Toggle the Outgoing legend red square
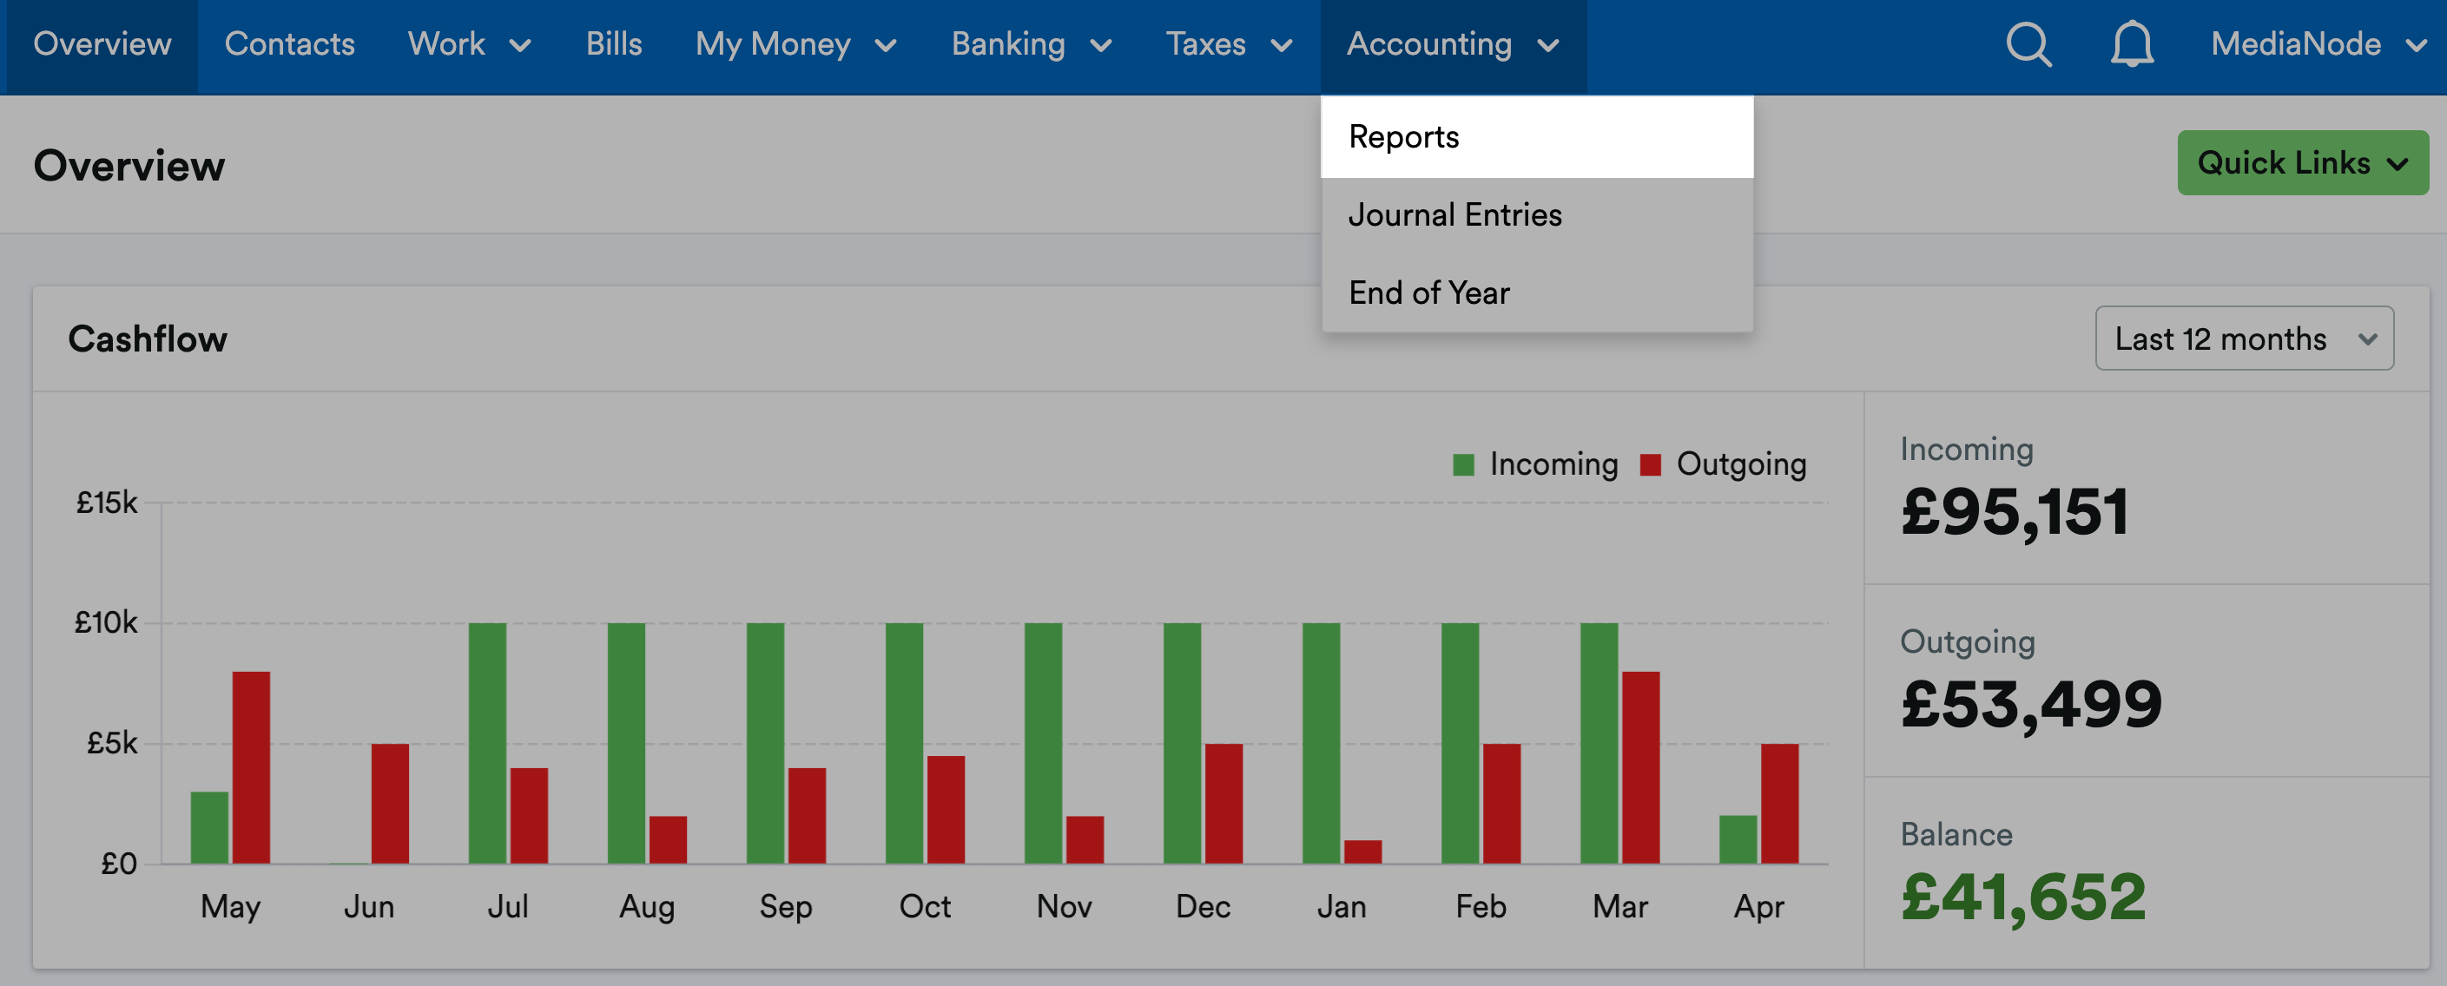 1650,464
